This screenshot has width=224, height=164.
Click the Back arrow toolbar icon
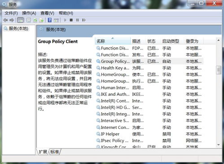click(x=5, y=20)
